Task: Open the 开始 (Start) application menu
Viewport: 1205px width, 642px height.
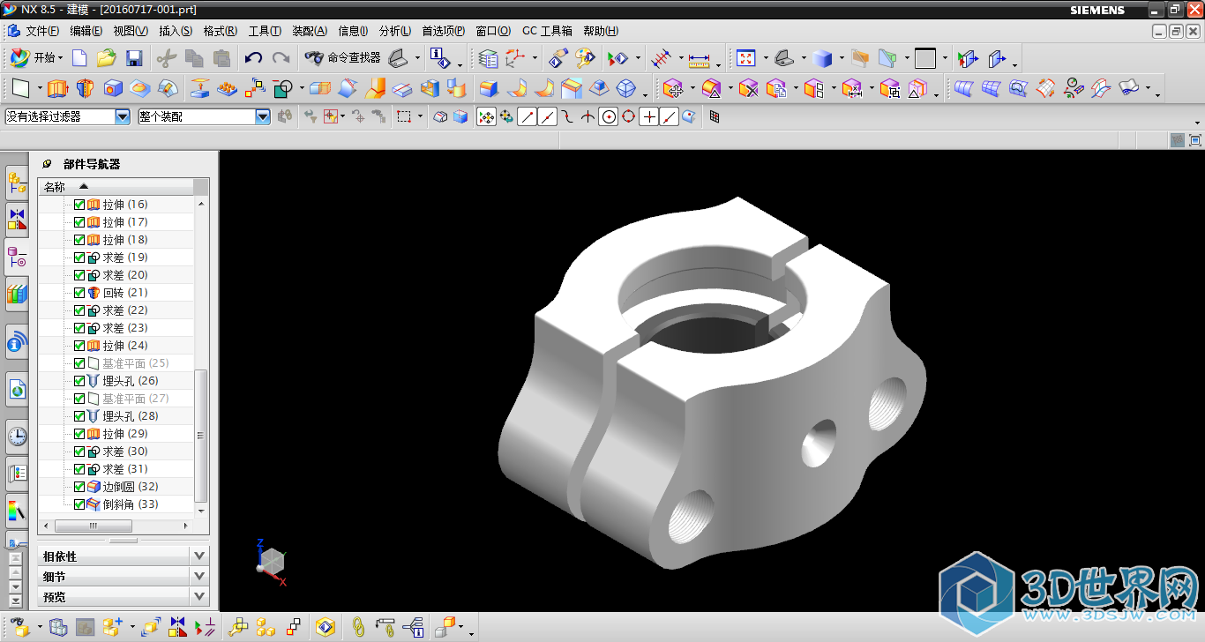Action: pyautogui.click(x=36, y=58)
